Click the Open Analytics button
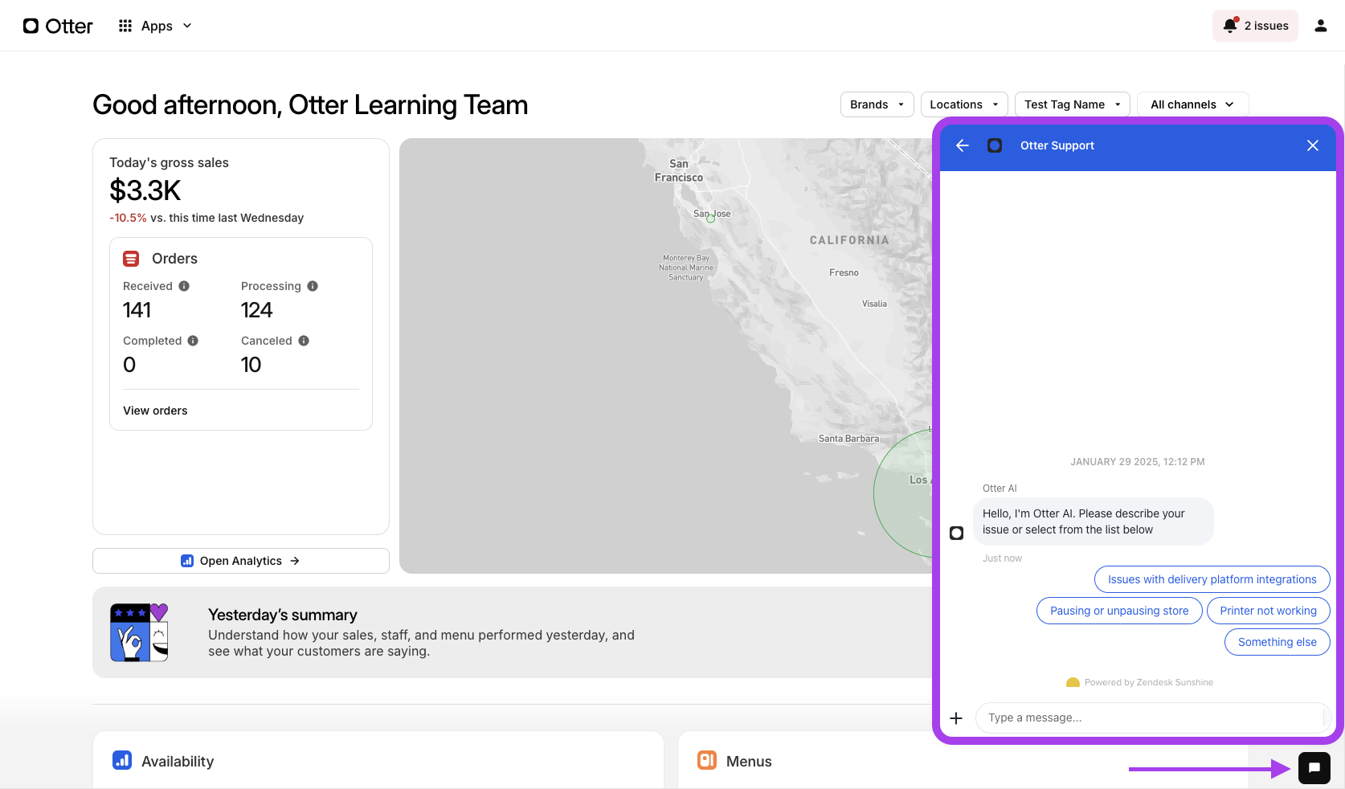 (x=240, y=561)
